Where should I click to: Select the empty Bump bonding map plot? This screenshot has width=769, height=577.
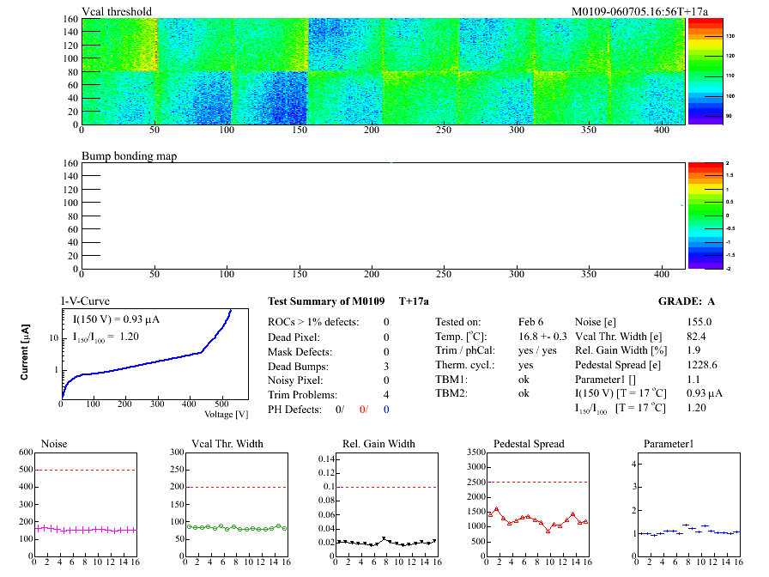pos(382,216)
